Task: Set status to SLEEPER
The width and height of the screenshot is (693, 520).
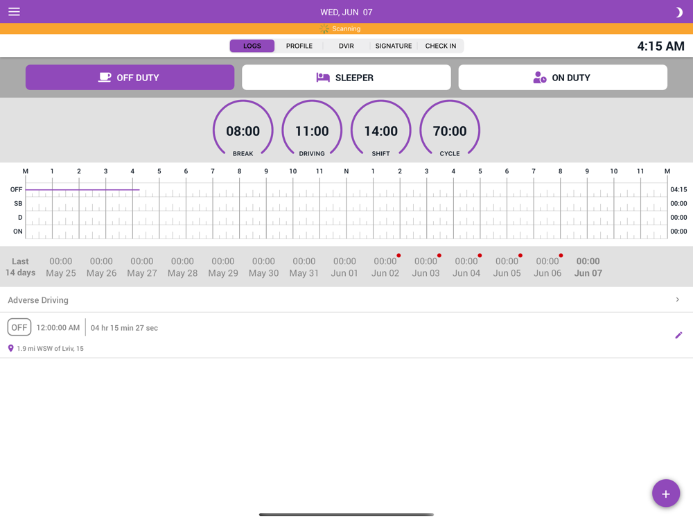Action: pyautogui.click(x=346, y=78)
